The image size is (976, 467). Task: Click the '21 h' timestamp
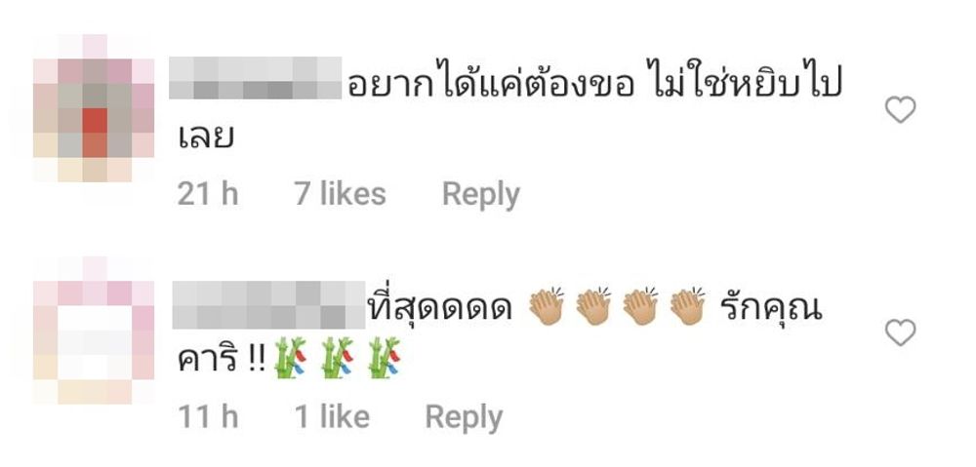(208, 193)
